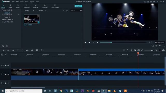Click the Add track manager icon
166x93 pixels.
coord(2,55)
